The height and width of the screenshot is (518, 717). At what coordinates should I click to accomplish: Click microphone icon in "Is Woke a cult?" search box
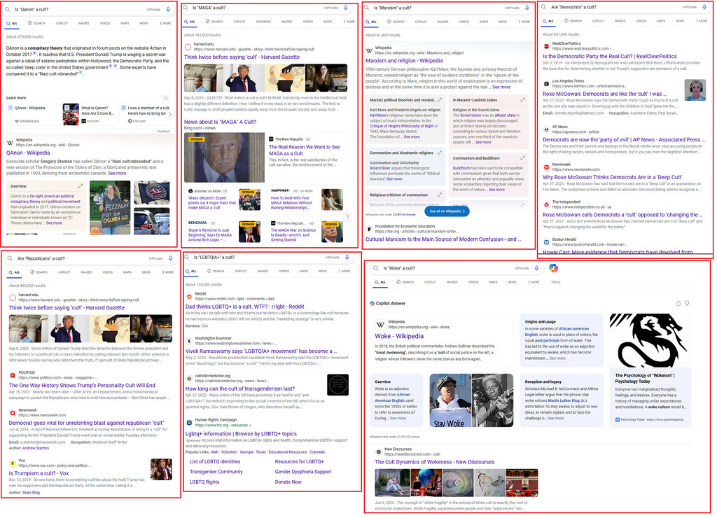point(536,268)
